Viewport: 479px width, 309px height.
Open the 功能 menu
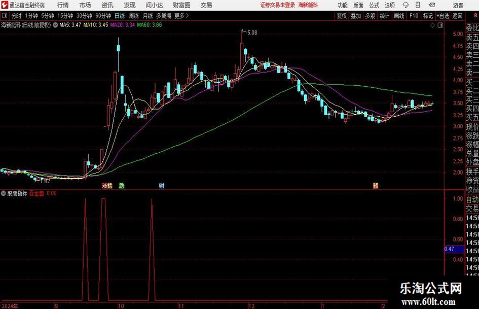tap(343, 5)
